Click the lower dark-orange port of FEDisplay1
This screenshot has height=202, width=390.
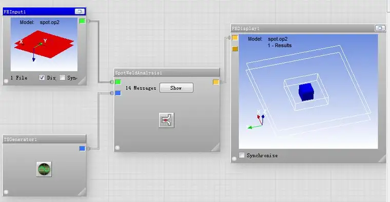[235, 49]
